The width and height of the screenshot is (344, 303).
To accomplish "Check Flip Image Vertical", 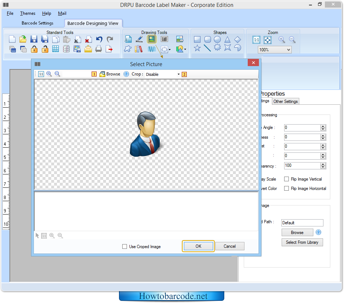I will point(287,179).
